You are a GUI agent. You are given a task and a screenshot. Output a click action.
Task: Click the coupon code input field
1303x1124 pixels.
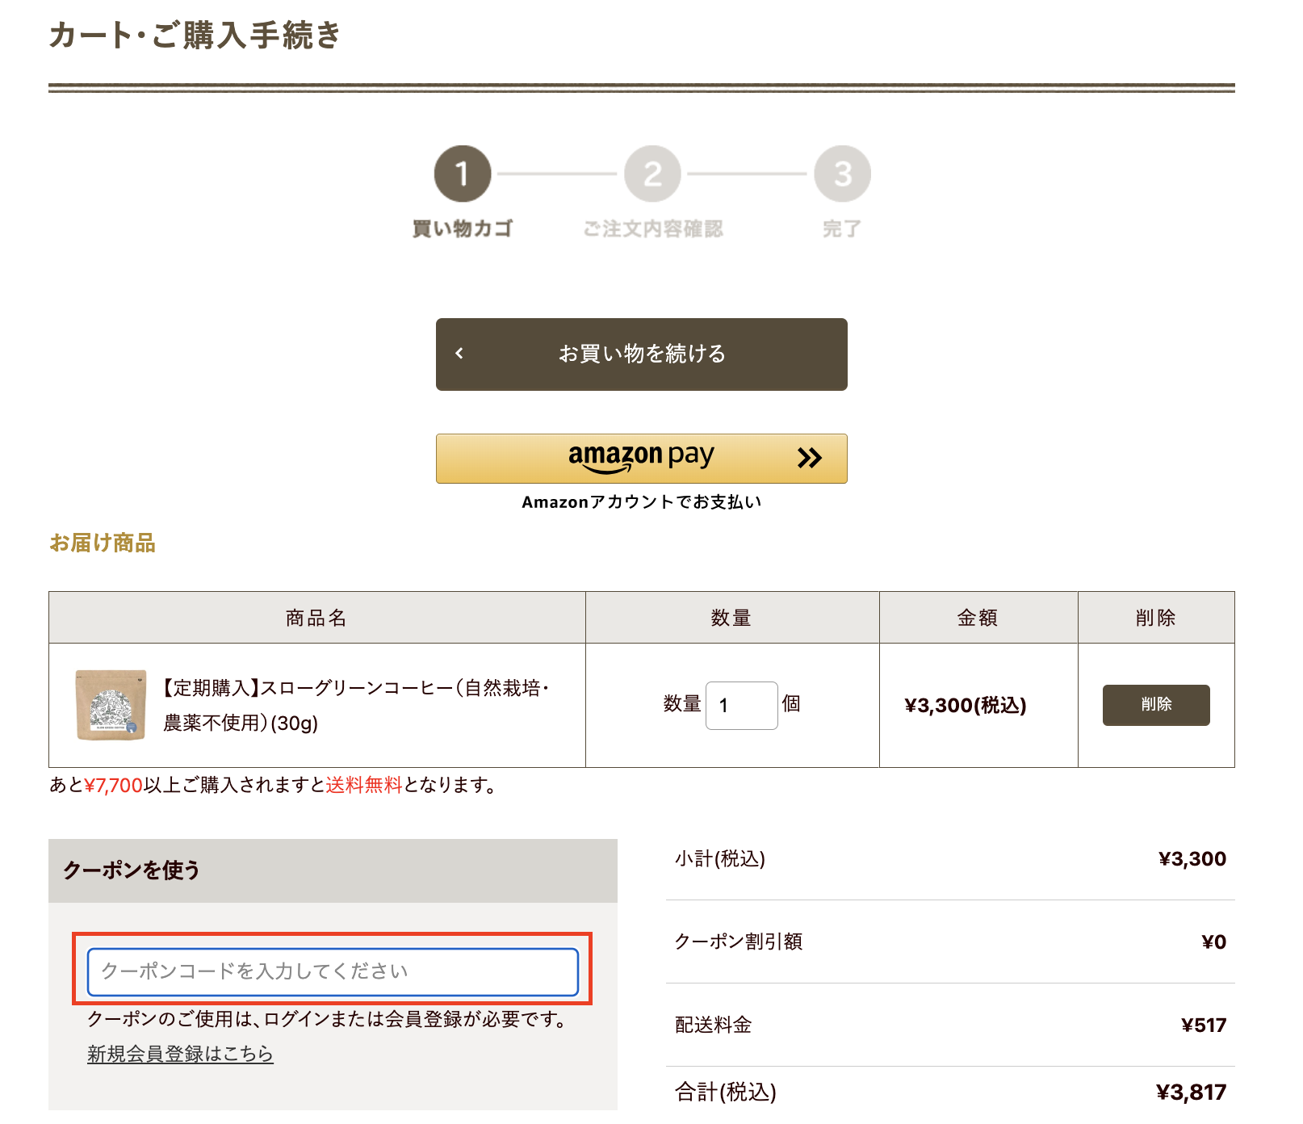(x=333, y=971)
